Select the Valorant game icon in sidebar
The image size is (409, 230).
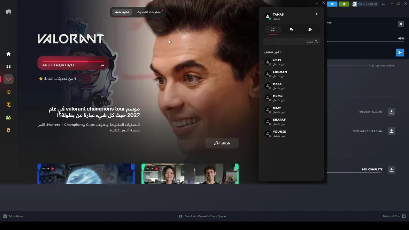tap(9, 79)
